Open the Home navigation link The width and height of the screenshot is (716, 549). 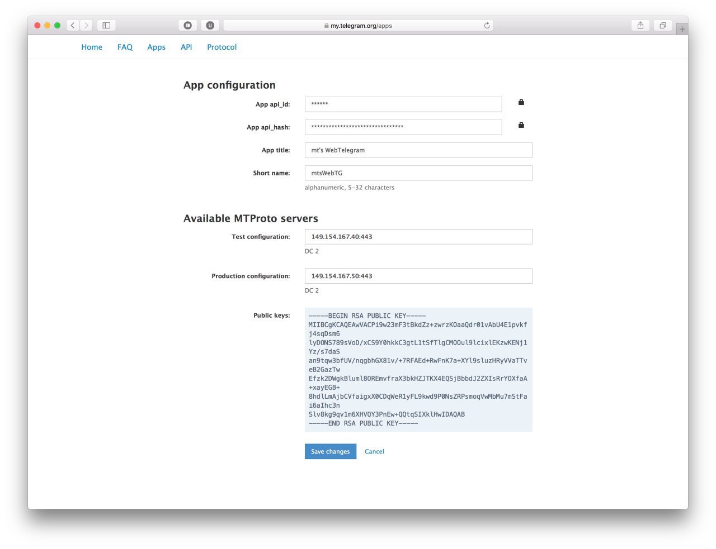[x=92, y=47]
